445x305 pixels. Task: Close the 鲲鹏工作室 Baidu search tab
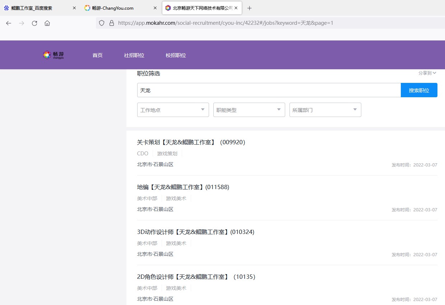74,8
